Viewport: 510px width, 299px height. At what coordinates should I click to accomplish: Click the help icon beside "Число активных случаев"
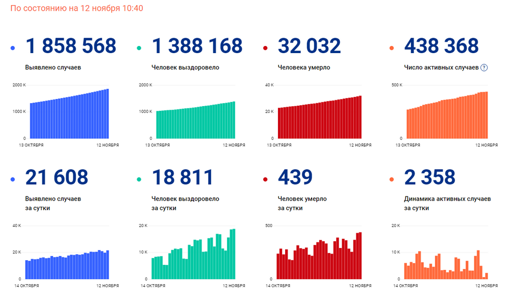pyautogui.click(x=484, y=67)
